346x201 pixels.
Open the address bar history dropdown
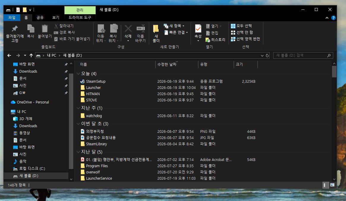[x=262, y=55]
